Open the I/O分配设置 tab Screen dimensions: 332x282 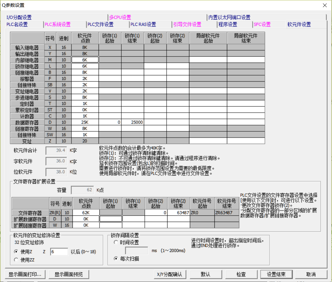pyautogui.click(x=19, y=17)
